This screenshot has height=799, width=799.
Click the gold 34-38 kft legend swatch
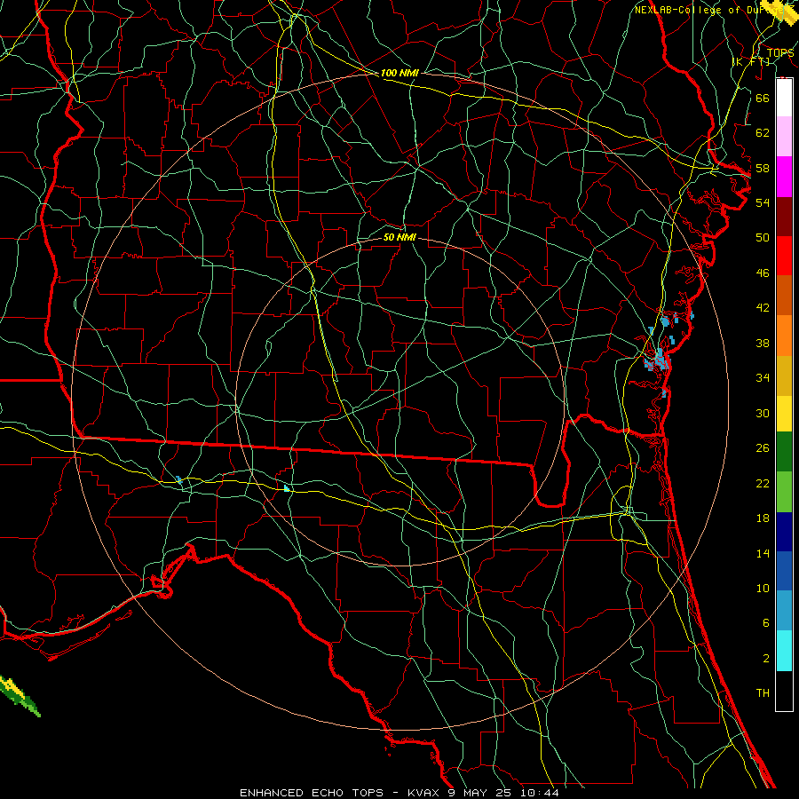point(784,376)
